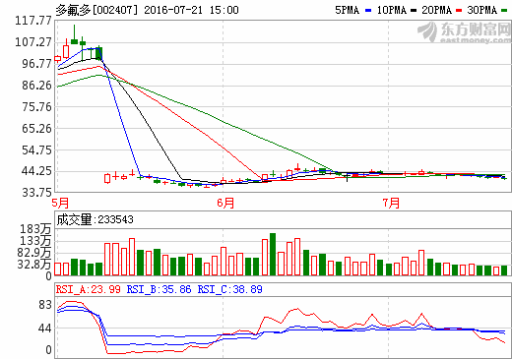Click the 33.75 price axis label

pyautogui.click(x=36, y=192)
